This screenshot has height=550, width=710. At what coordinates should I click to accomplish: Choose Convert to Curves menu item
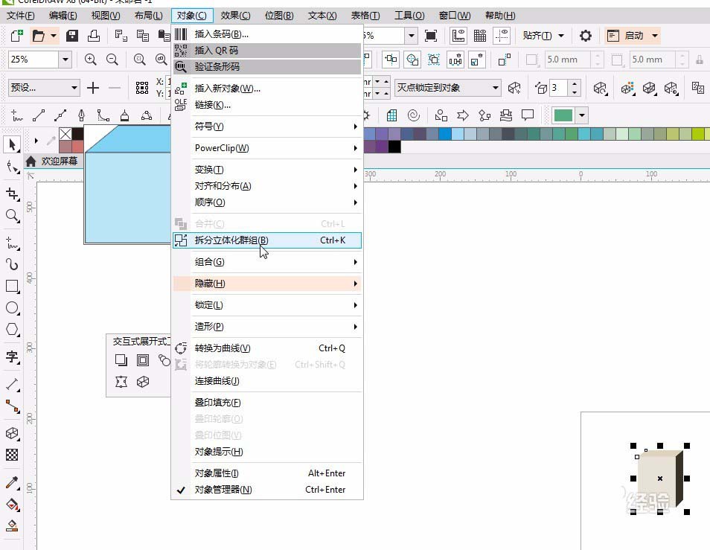click(266, 348)
